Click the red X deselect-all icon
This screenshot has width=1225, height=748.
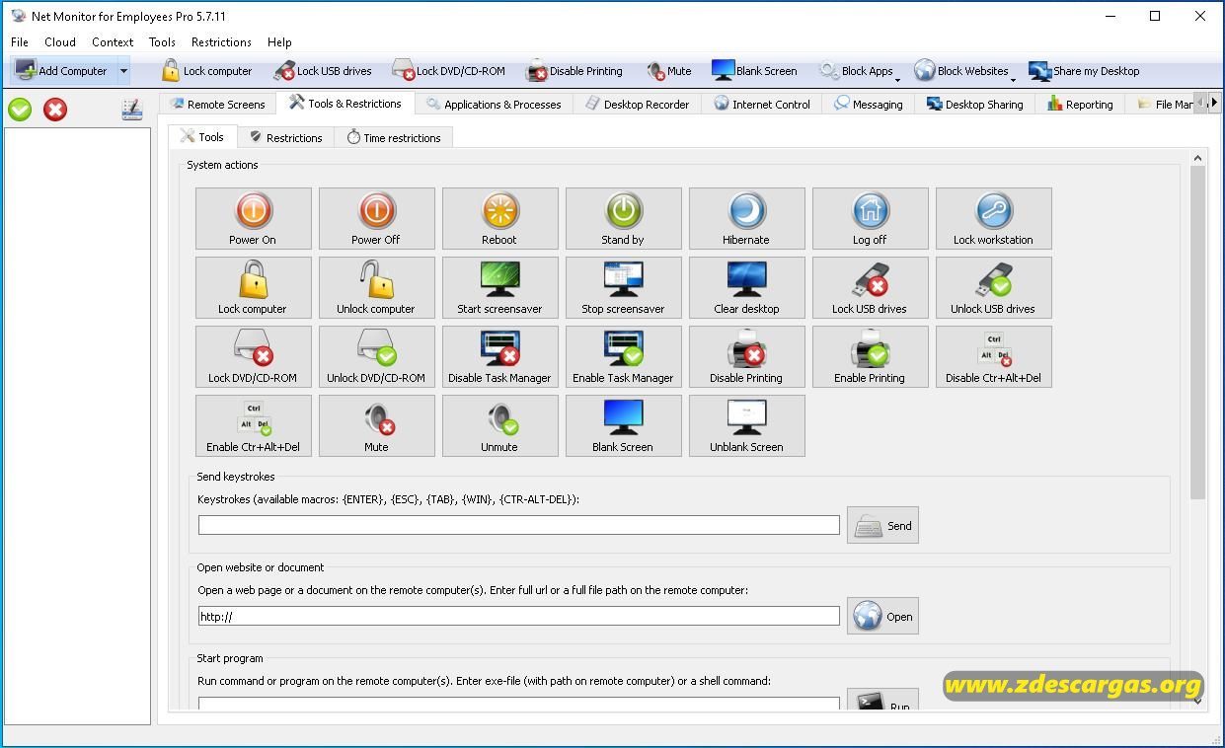coord(55,110)
